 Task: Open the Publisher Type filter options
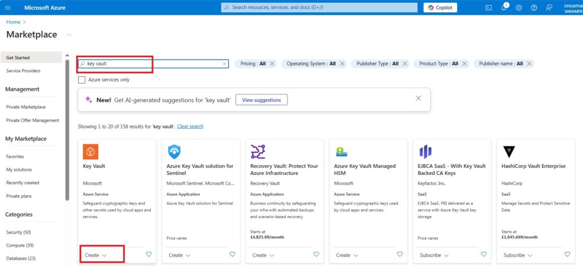tap(377, 64)
